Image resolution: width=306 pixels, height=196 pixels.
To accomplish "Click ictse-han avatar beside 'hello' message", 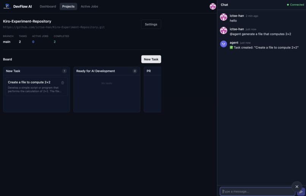I will 224,17.
